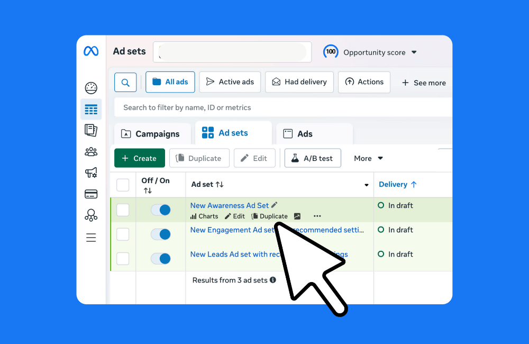Screen dimensions: 529x344
Task: Open the Ad set column options chevron
Action: (366, 185)
